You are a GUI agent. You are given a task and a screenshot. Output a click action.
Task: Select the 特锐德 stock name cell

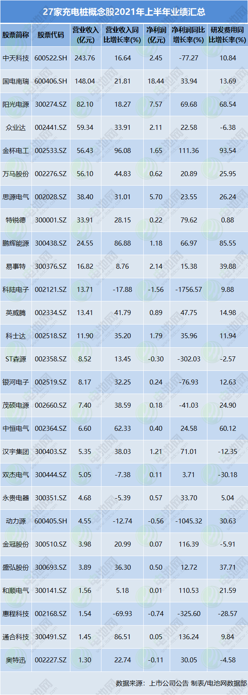coord(16,220)
